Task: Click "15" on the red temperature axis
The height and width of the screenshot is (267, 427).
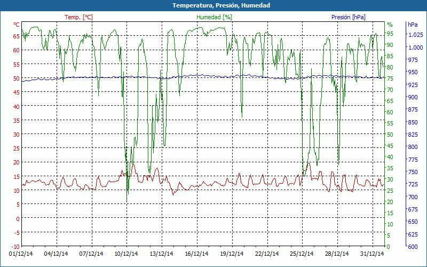Action: pyautogui.click(x=17, y=177)
